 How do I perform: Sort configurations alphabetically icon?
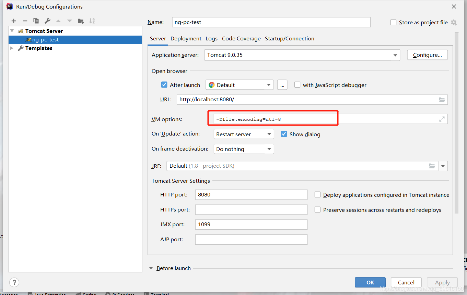[92, 21]
